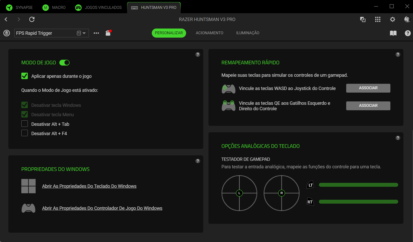Expand the FPS Rapid Trigger profile dropdown
413x242 pixels.
tap(84, 33)
